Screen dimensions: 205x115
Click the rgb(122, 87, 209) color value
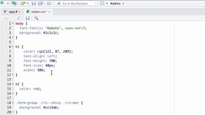(x=54, y=51)
